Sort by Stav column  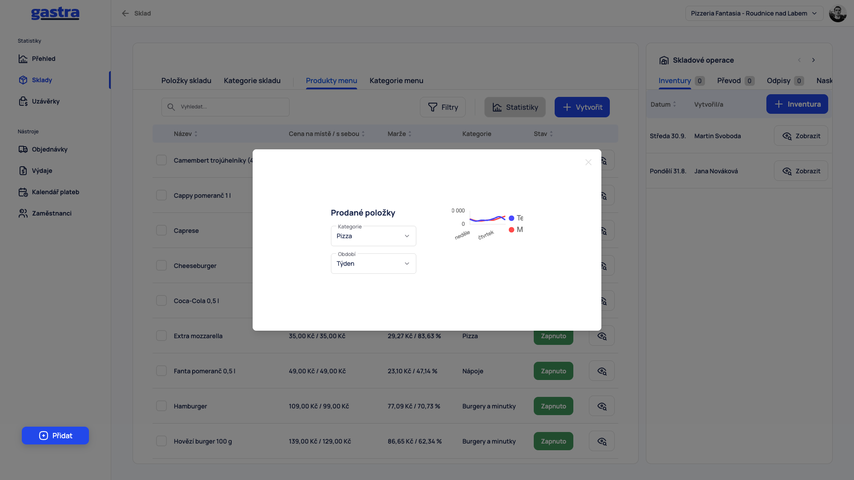[543, 134]
